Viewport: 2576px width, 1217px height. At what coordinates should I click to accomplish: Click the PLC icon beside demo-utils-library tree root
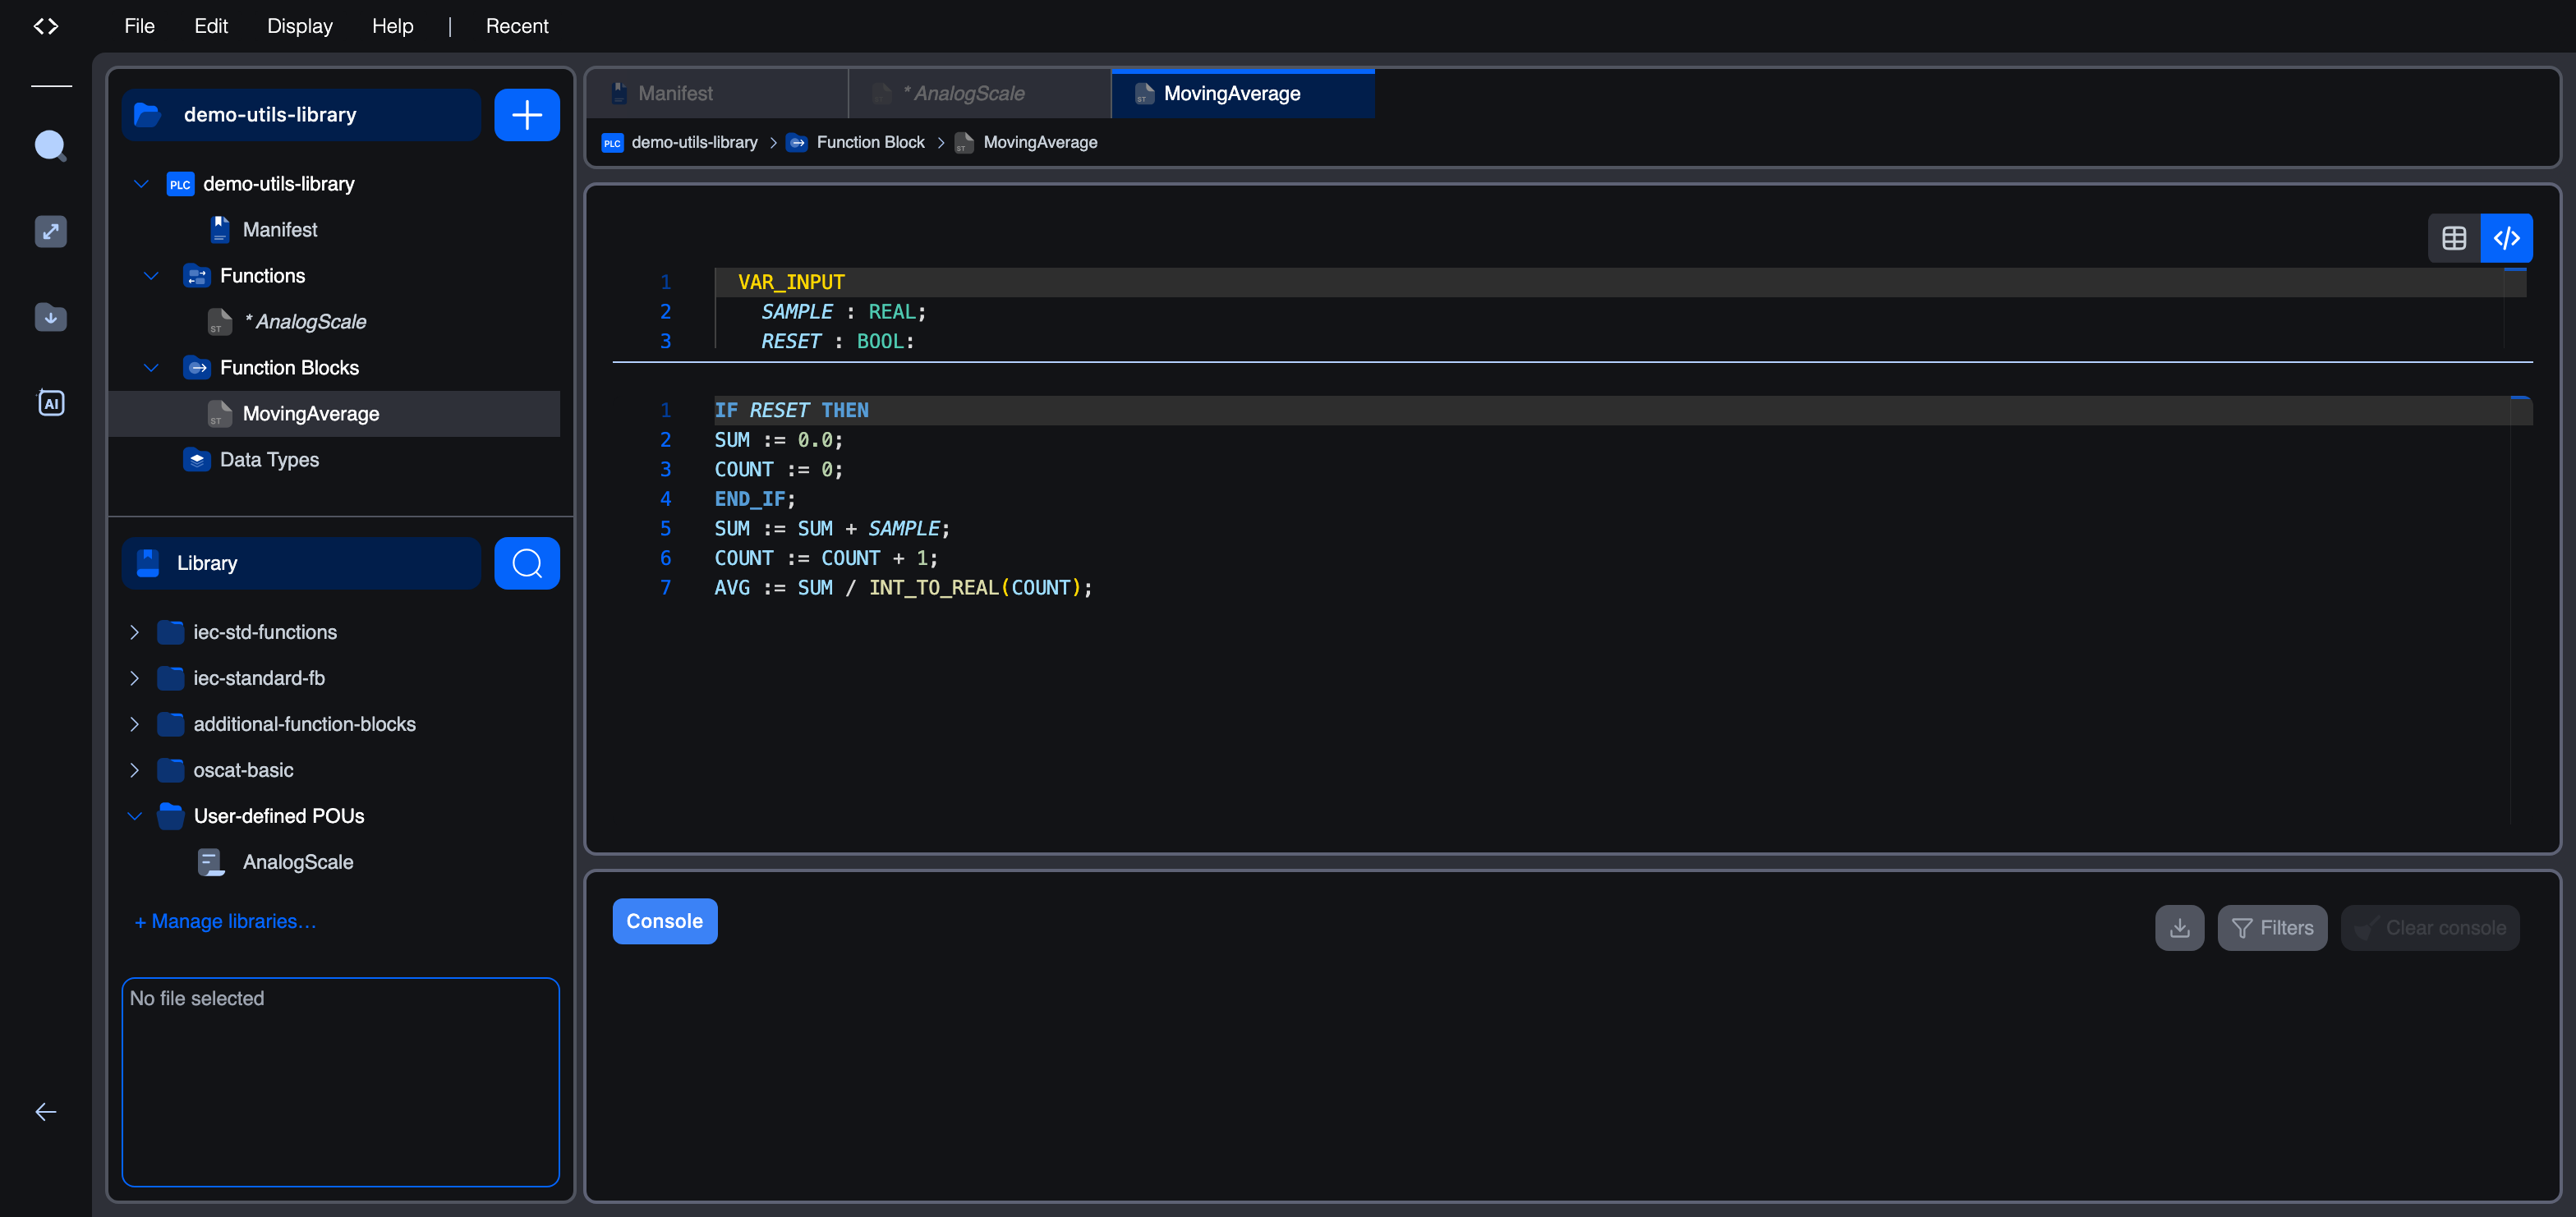(x=180, y=184)
